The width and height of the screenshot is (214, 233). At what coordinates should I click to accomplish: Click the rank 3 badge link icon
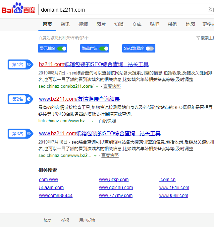click(x=29, y=134)
